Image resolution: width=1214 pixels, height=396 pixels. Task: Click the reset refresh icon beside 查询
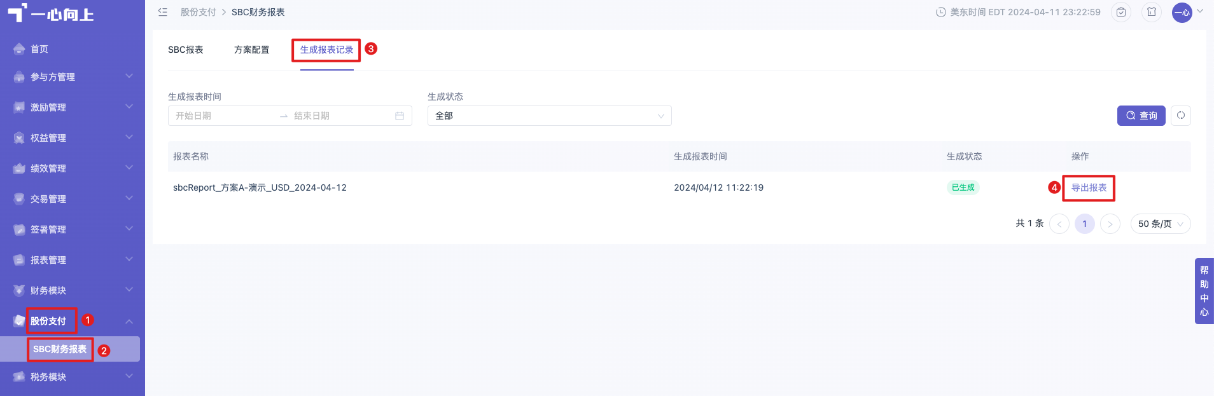point(1181,116)
